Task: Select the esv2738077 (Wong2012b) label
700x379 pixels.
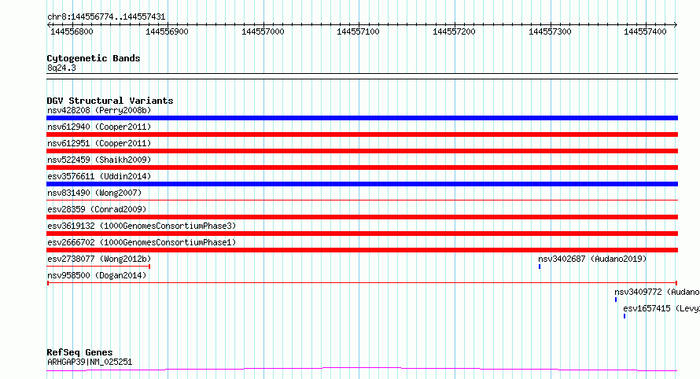Action: [99, 259]
